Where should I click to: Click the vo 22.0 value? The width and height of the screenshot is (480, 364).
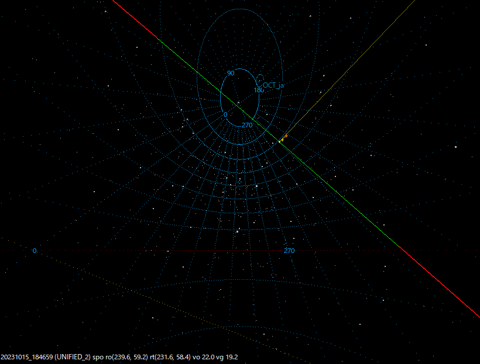click(x=205, y=357)
